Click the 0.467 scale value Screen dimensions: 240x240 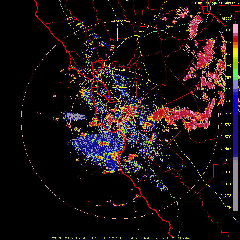pos(226,148)
